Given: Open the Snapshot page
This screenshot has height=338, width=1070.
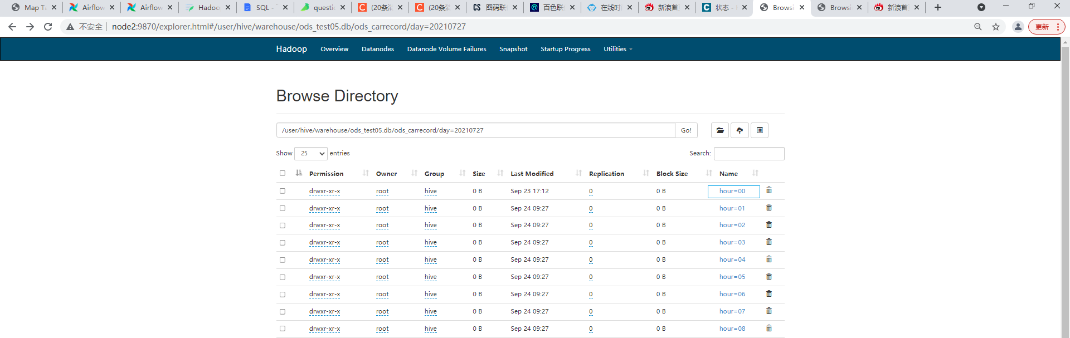Looking at the screenshot, I should pyautogui.click(x=513, y=49).
